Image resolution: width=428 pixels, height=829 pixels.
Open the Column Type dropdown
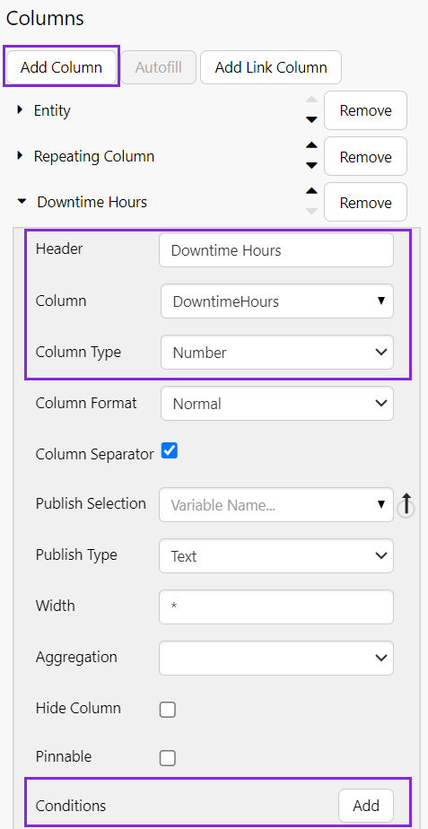tap(277, 352)
